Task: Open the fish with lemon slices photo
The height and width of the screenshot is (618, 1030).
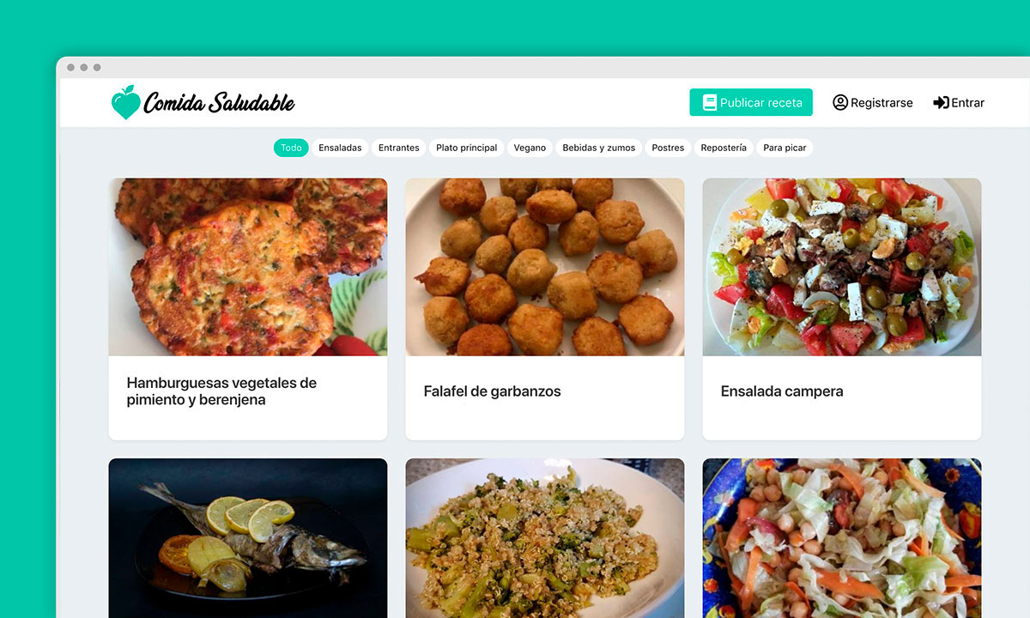Action: coord(248,538)
